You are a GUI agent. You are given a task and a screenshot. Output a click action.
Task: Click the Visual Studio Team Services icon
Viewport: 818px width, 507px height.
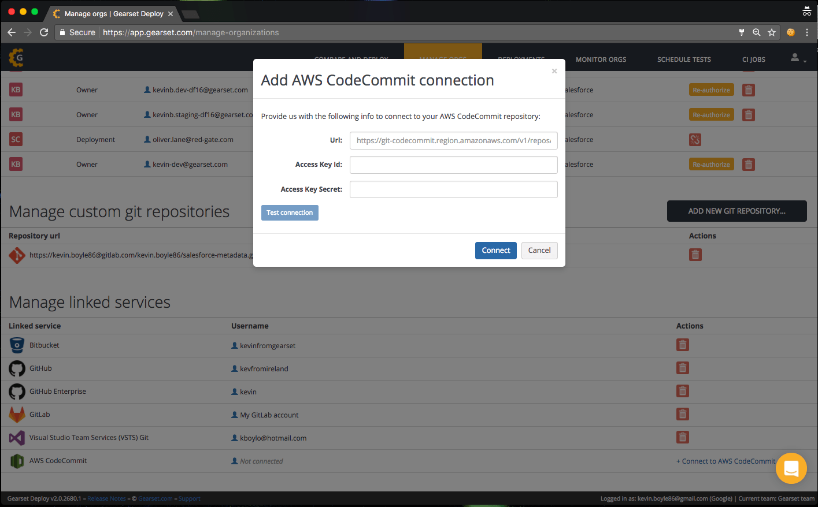pos(17,438)
